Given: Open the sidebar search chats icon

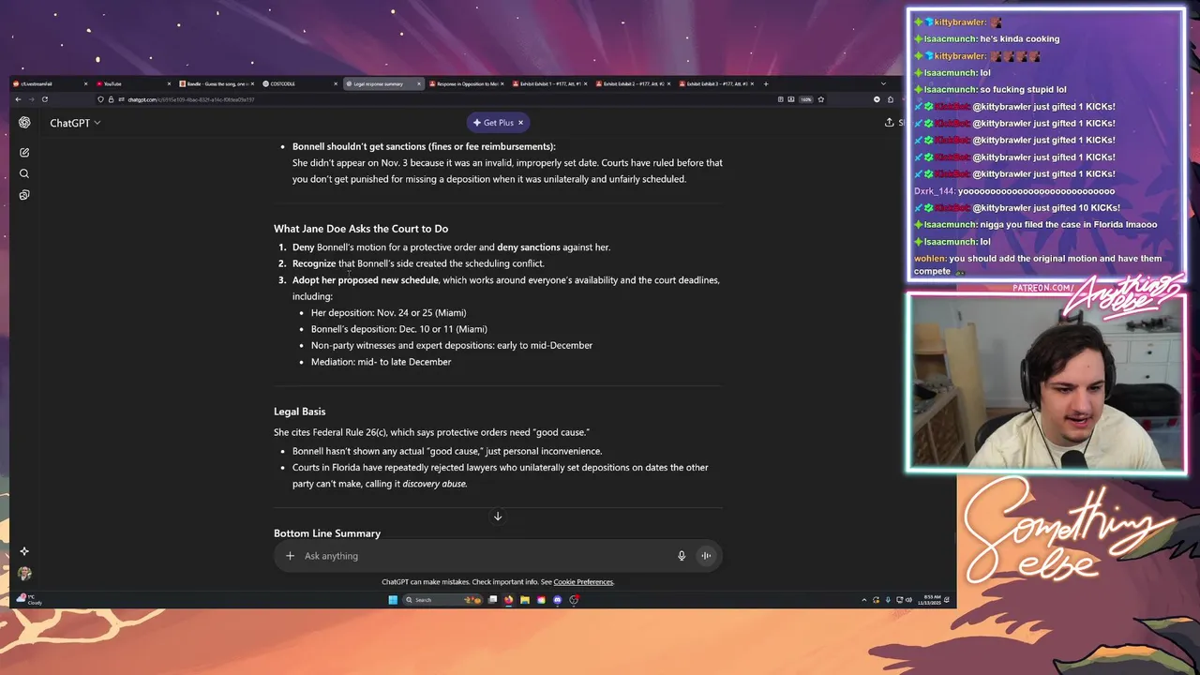Looking at the screenshot, I should (x=24, y=173).
